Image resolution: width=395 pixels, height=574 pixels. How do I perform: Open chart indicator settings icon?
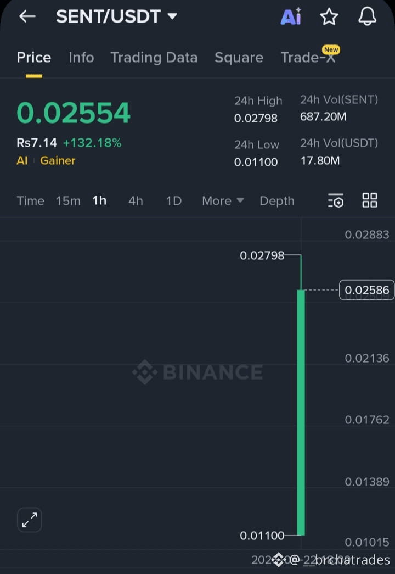336,200
